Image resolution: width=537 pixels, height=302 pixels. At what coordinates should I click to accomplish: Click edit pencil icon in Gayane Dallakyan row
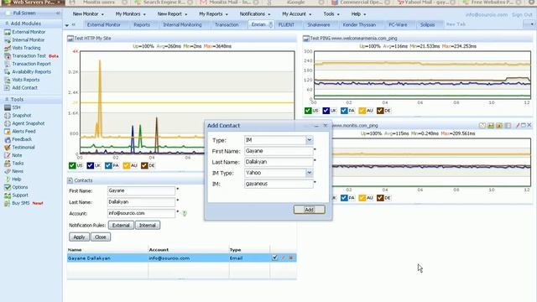(284, 258)
